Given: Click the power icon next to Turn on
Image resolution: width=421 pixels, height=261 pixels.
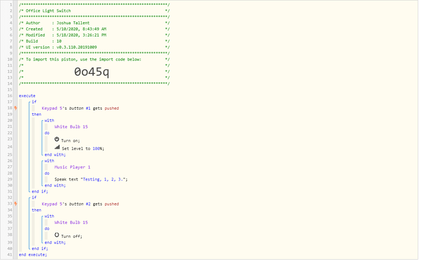Looking at the screenshot, I should pos(57,139).
